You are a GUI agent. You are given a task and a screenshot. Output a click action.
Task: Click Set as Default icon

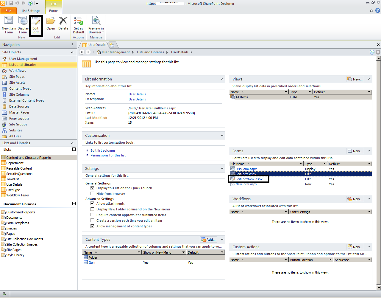pyautogui.click(x=78, y=24)
